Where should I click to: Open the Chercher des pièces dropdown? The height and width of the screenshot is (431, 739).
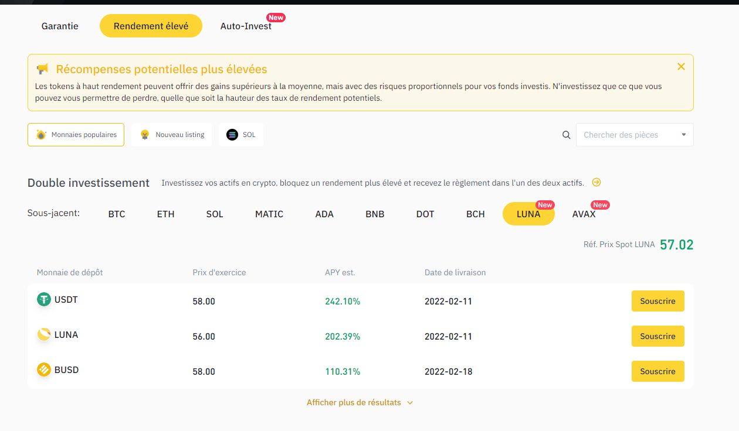[x=635, y=135]
